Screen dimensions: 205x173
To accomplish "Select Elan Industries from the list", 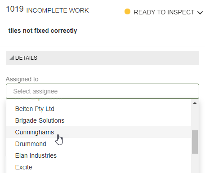I will click(x=98, y=155).
